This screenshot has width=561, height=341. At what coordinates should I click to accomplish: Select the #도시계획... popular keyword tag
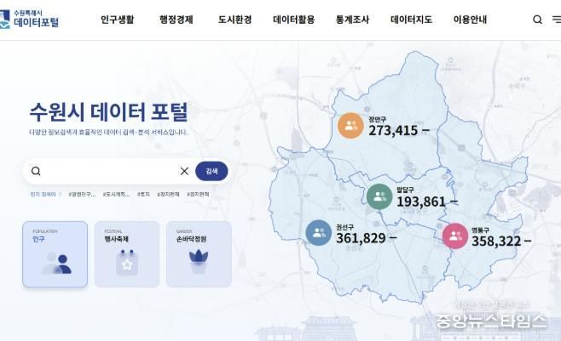(x=116, y=195)
